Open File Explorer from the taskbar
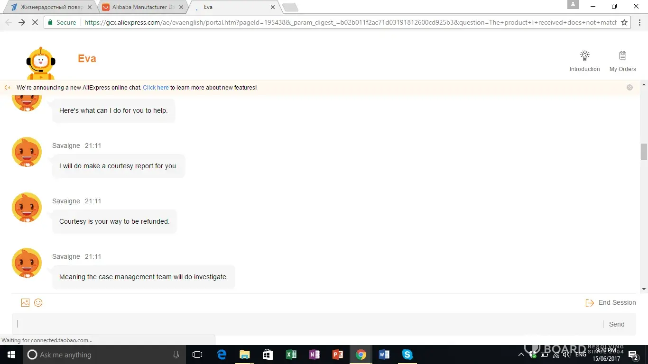This screenshot has height=364, width=648. point(245,355)
